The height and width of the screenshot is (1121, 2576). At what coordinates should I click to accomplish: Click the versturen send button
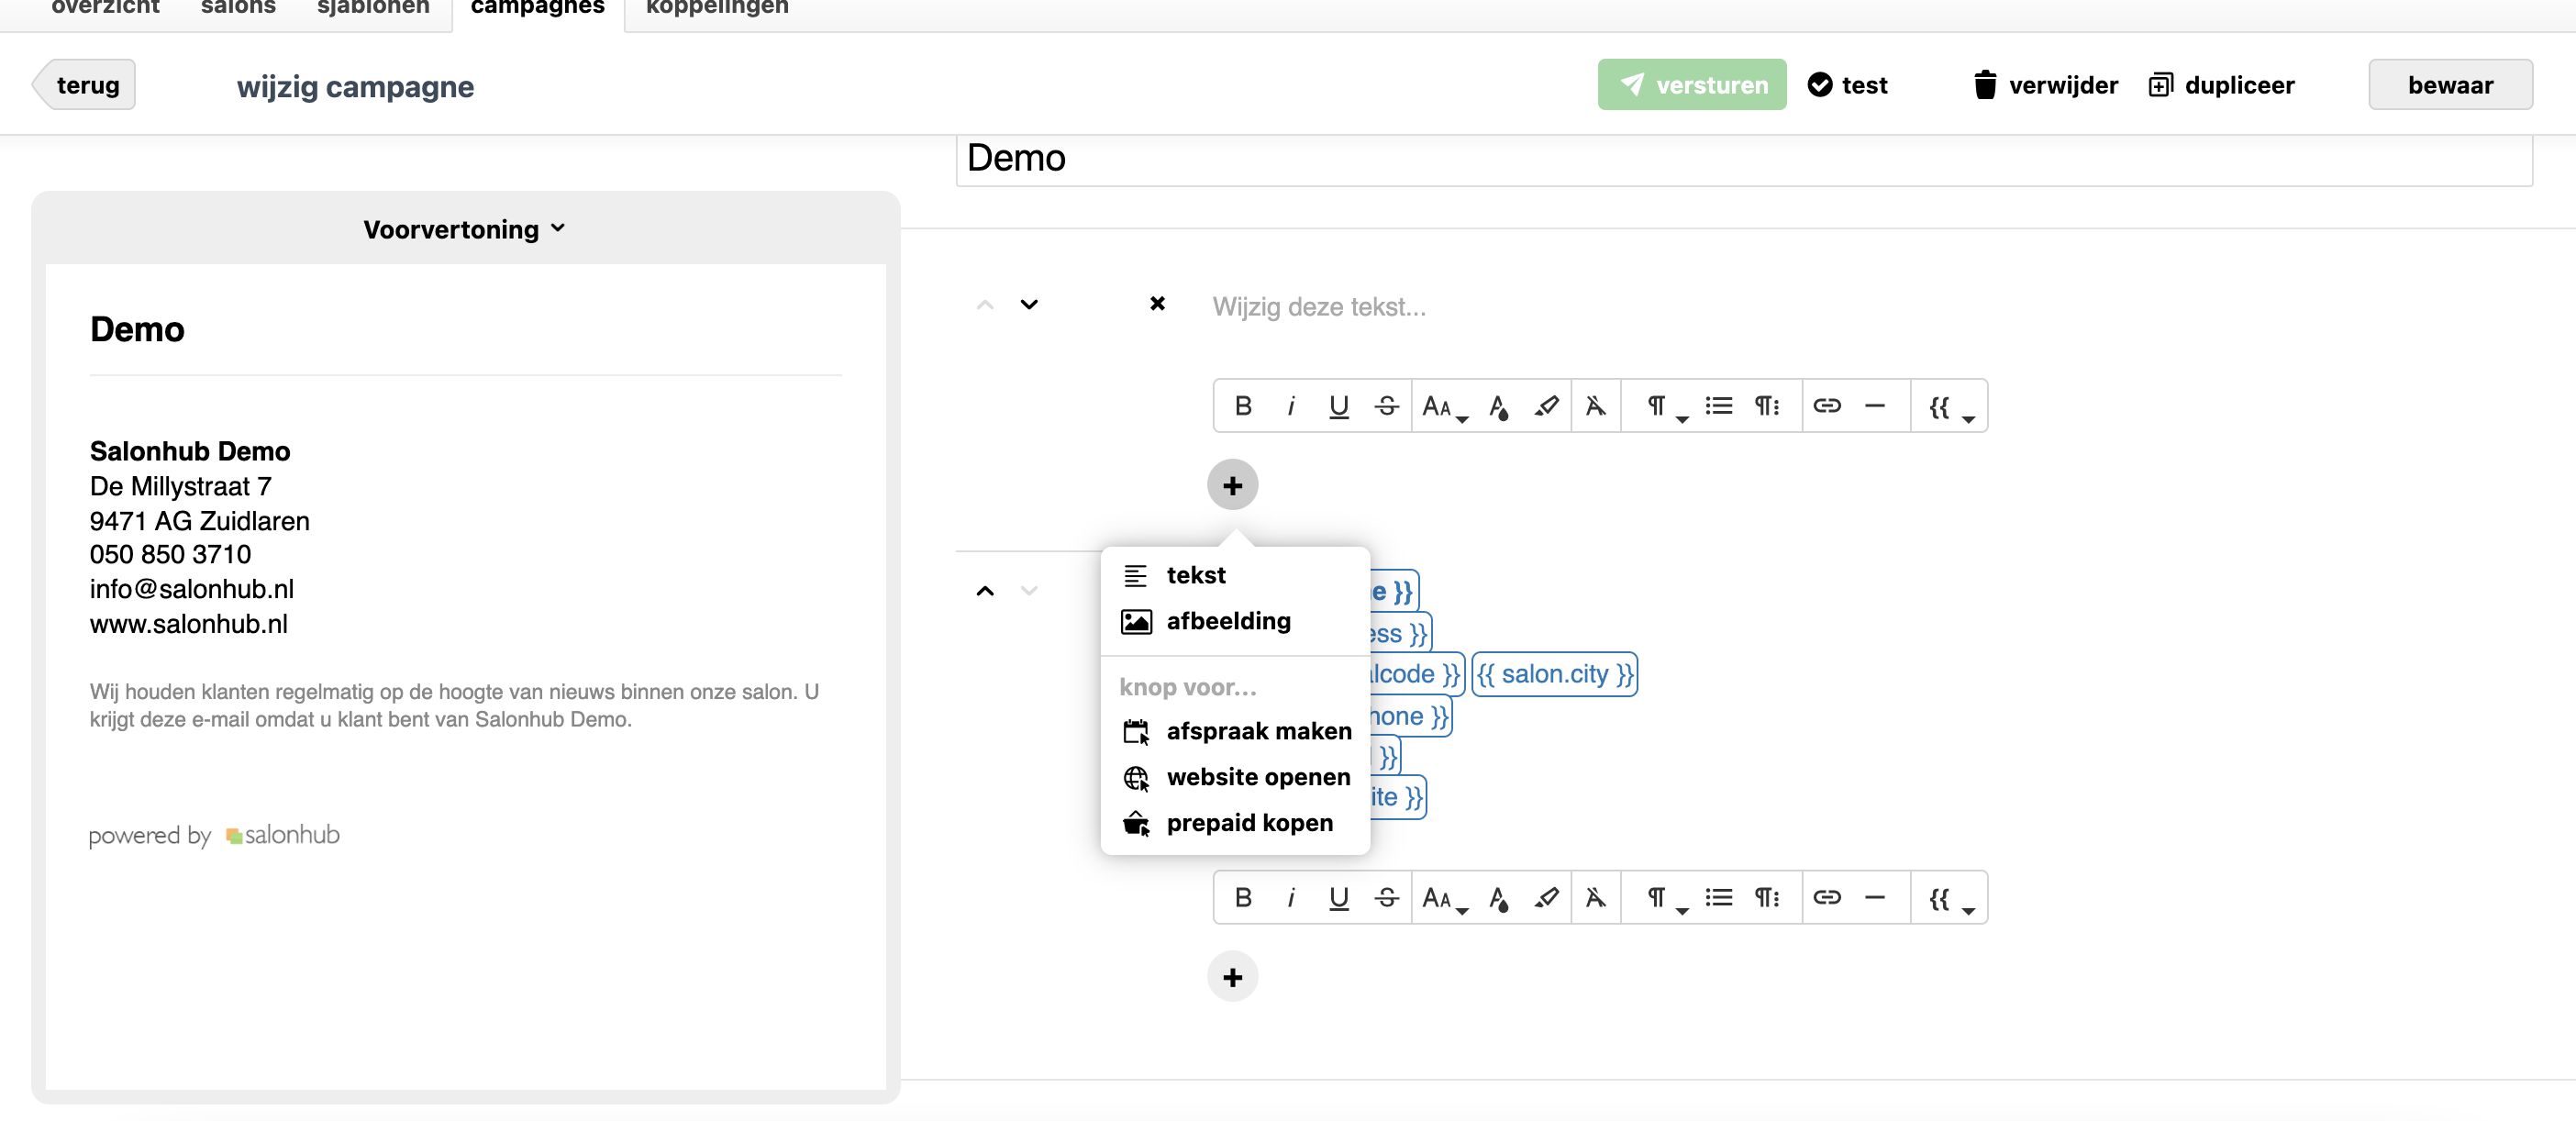coord(1691,85)
